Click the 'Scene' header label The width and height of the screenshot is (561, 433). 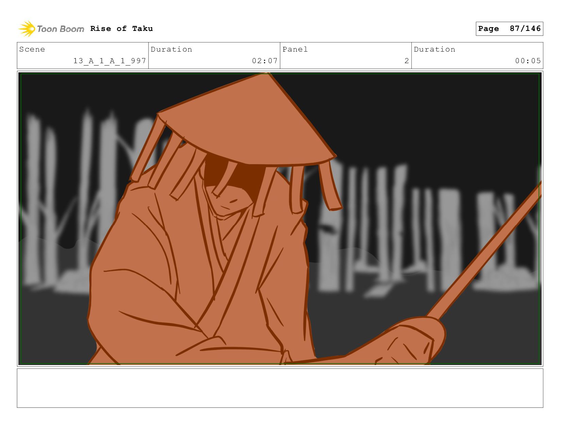(x=32, y=50)
